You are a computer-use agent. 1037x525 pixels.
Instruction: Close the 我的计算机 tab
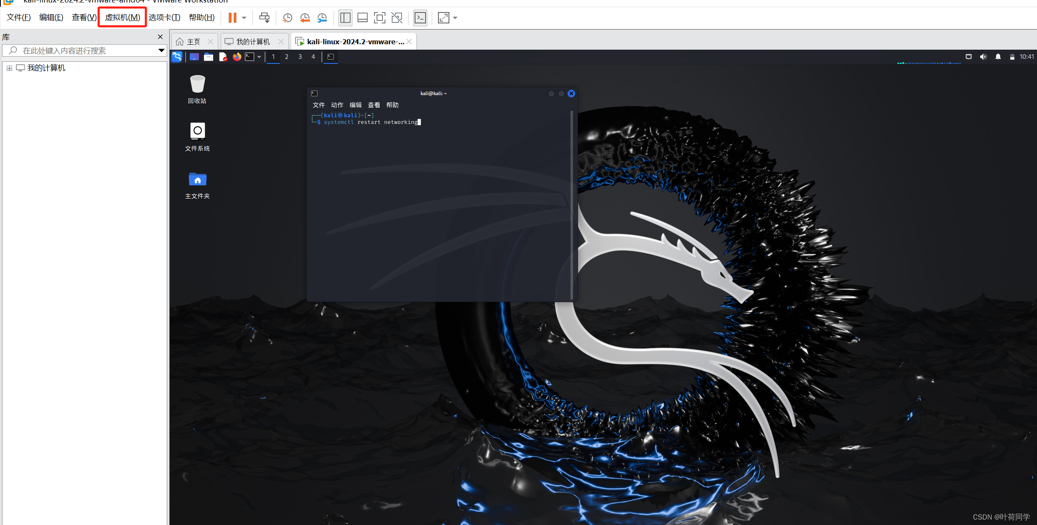[x=281, y=42]
